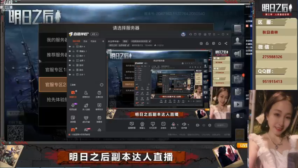Lock the 全屏 1 source with its padlock
The width and height of the screenshot is (298, 168).
pos(73,60)
